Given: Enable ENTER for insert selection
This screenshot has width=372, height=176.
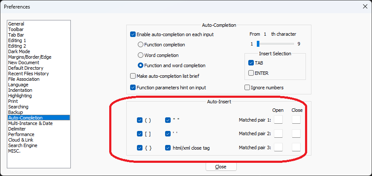Looking at the screenshot, I should (251, 73).
